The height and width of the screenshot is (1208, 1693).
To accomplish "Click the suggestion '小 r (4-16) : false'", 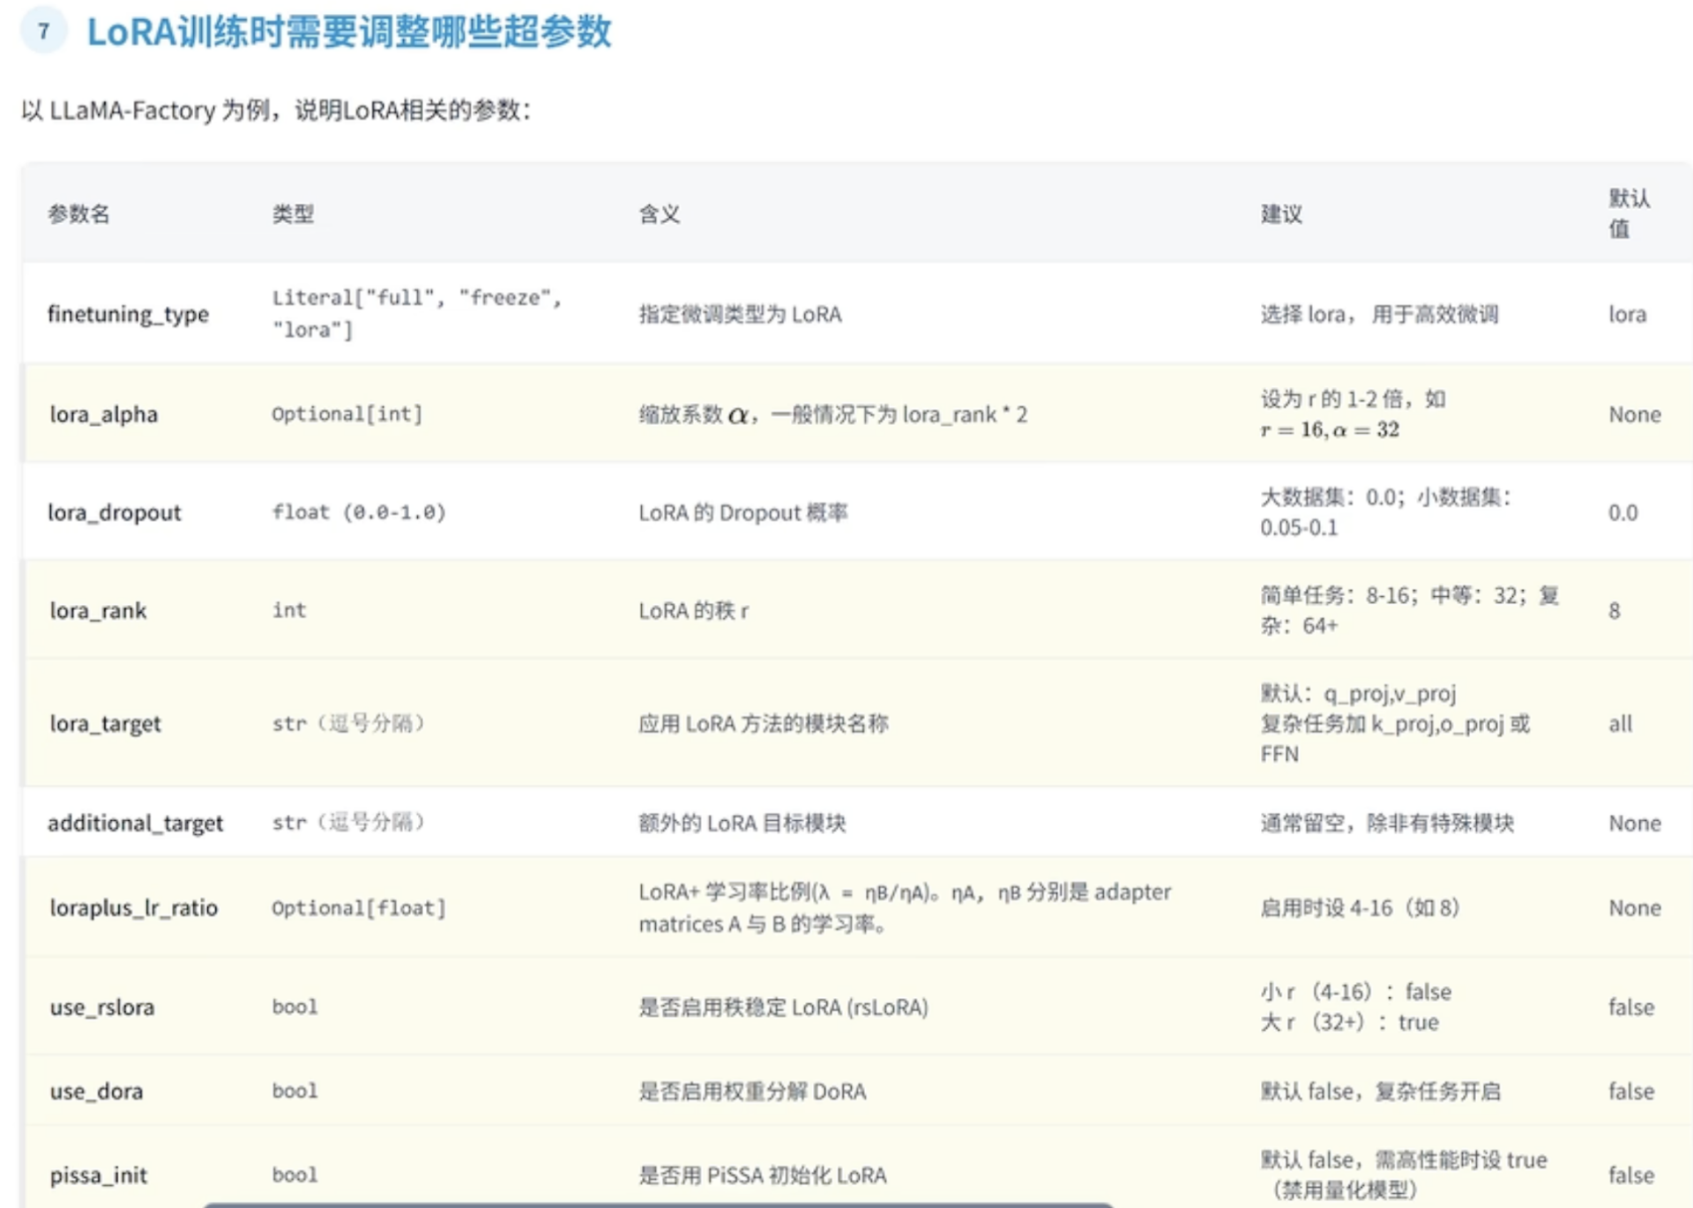I will click(x=1356, y=991).
